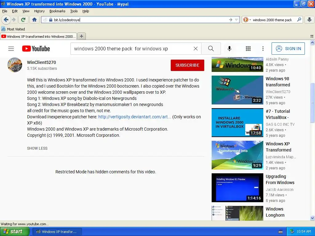Click the 10:54 AM system clock
315x236 pixels.
tap(304, 232)
